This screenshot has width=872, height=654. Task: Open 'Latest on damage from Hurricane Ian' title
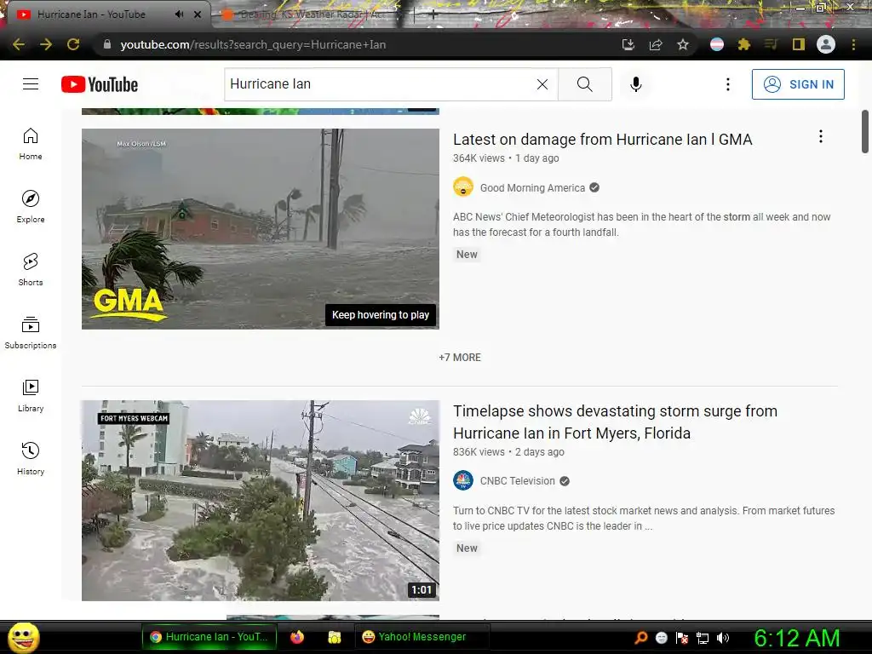[602, 139]
